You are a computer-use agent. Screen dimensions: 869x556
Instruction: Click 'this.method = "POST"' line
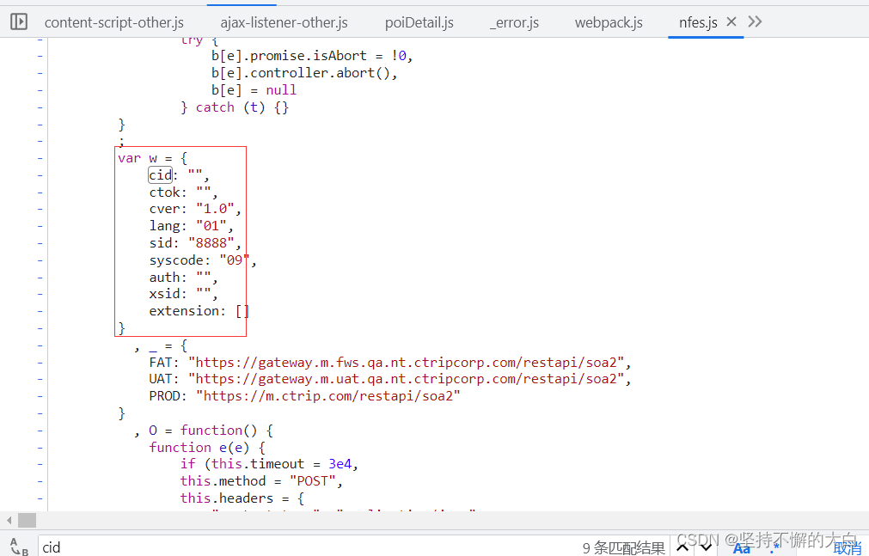[261, 481]
